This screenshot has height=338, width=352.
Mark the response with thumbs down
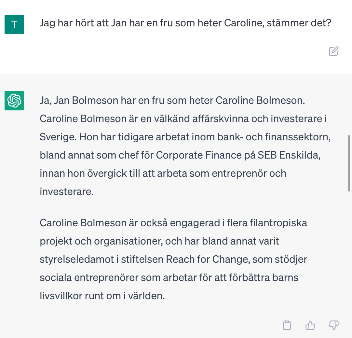tap(334, 325)
